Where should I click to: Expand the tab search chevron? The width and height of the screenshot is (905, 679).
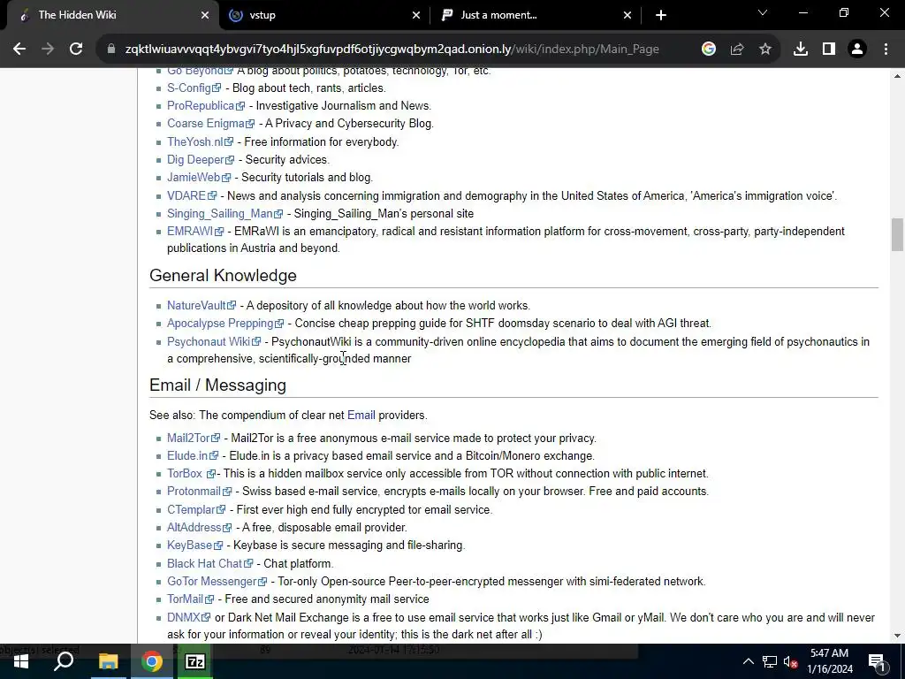pos(763,12)
